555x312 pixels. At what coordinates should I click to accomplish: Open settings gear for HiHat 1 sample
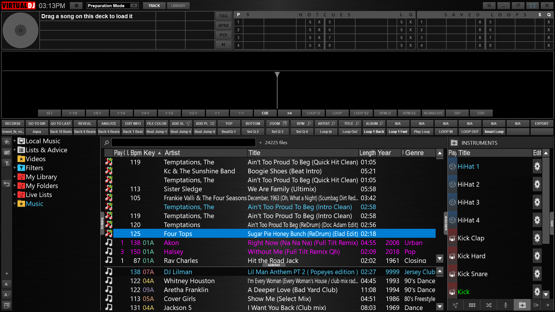(x=537, y=166)
